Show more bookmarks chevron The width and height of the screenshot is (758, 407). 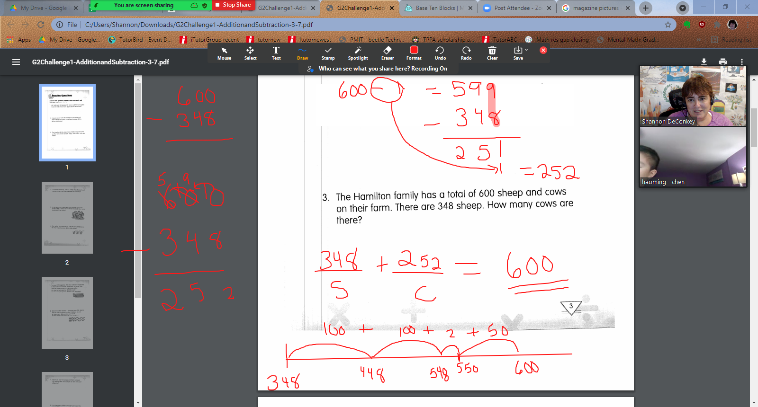699,40
